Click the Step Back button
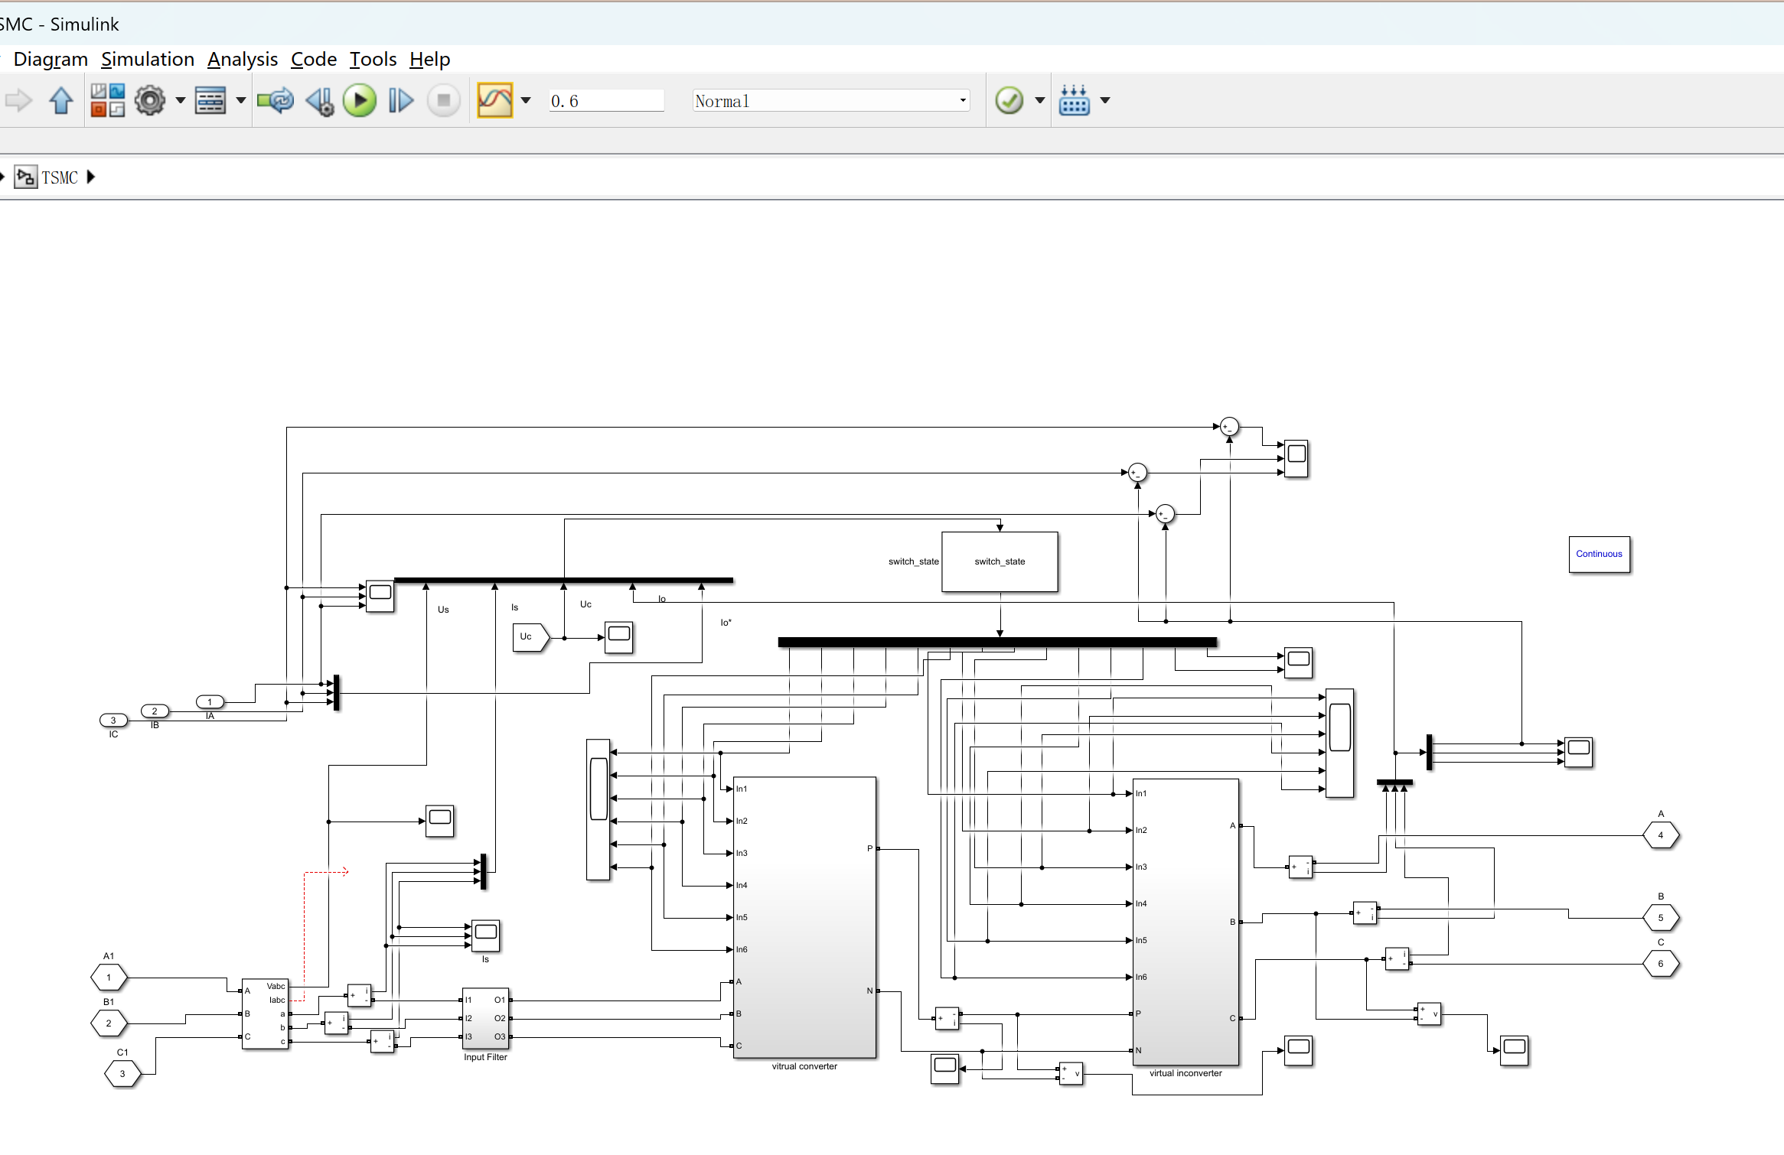Viewport: 1784px width, 1155px height. pyautogui.click(x=320, y=100)
